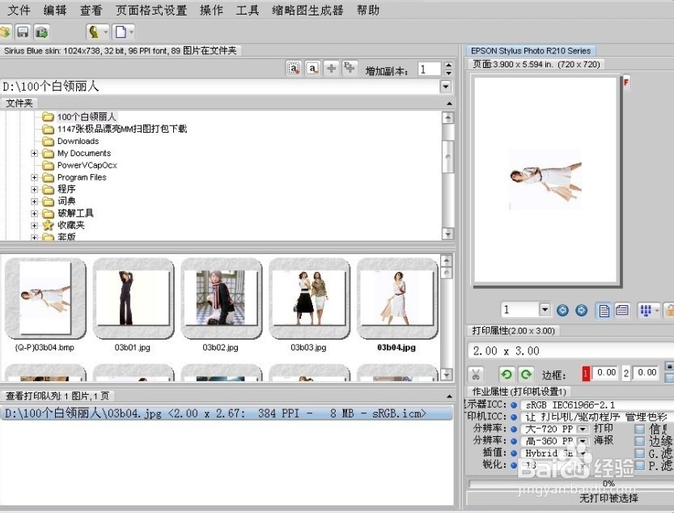Increase 增加副本 value with the up stepper
Image resolution: width=674 pixels, height=513 pixels.
[448, 64]
